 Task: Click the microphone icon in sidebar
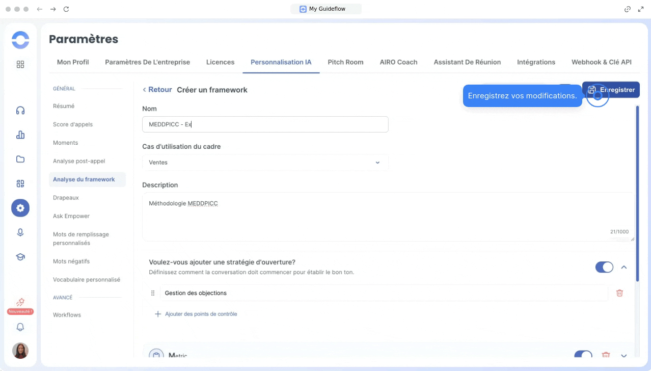click(x=20, y=232)
